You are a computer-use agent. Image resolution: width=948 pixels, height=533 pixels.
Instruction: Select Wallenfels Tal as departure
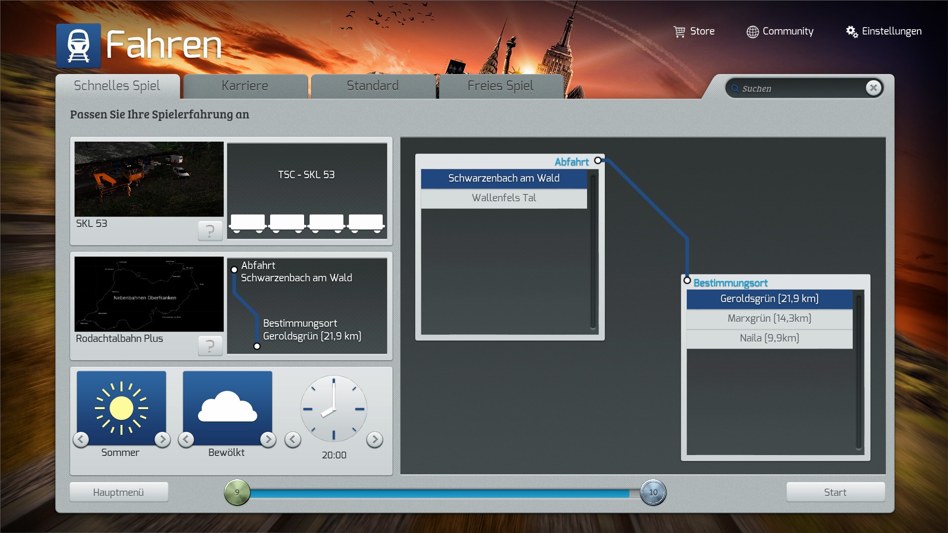coord(504,198)
